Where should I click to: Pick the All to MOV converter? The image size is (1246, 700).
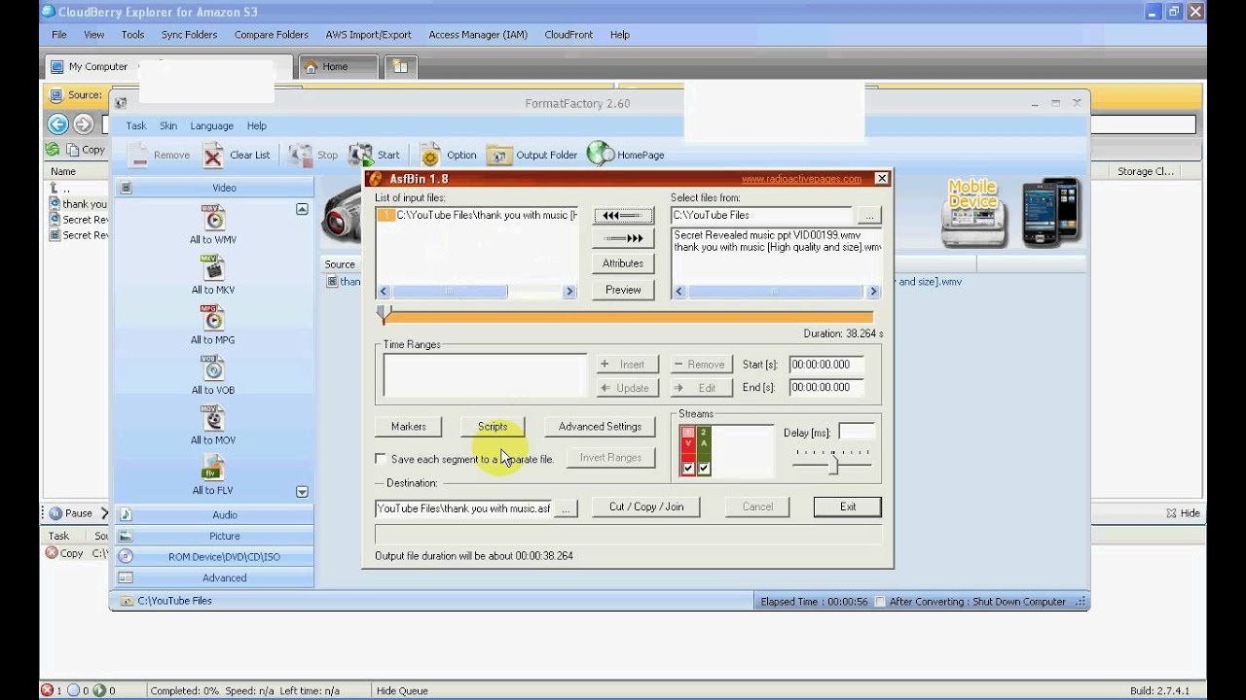pyautogui.click(x=213, y=419)
